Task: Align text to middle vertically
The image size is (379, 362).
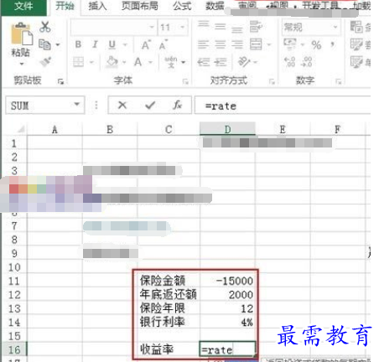Action: pos(221,27)
